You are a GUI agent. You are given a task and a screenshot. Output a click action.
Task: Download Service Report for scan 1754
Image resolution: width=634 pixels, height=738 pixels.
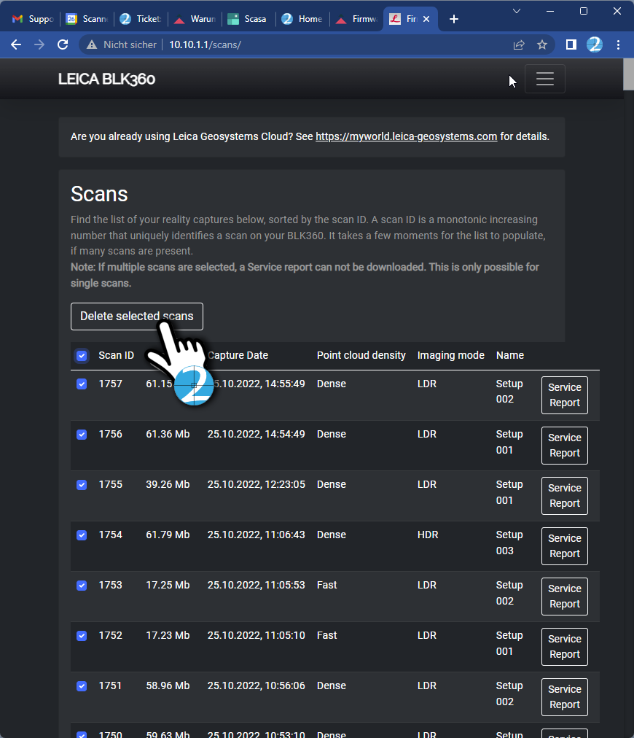[564, 546]
